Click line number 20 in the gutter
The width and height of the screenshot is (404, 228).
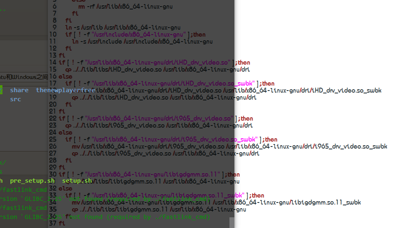pos(53,105)
